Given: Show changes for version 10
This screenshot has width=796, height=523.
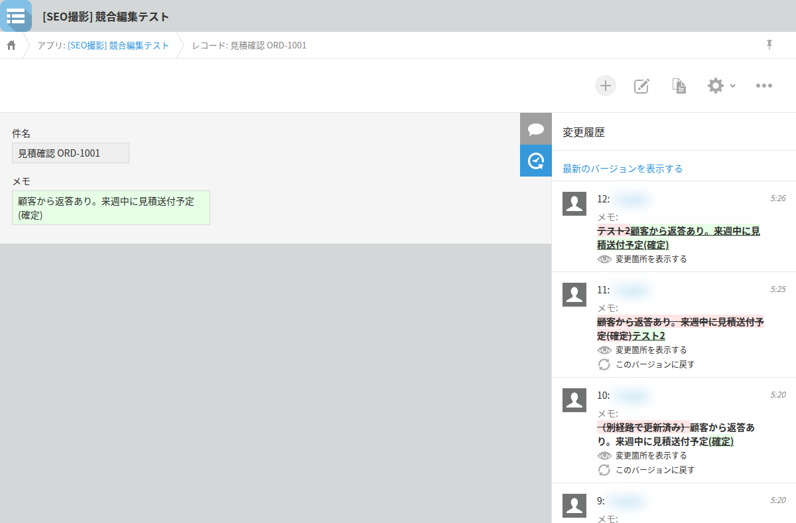Looking at the screenshot, I should pyautogui.click(x=642, y=455).
